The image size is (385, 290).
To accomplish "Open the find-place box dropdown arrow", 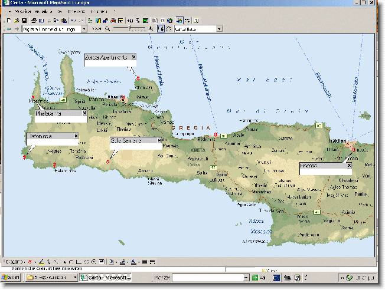I will [x=84, y=29].
